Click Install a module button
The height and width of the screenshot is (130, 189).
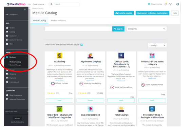[124, 13]
